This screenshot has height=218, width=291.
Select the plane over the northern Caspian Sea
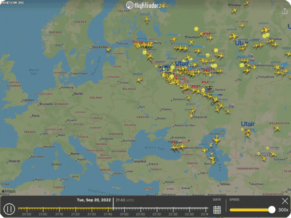[x=216, y=140]
